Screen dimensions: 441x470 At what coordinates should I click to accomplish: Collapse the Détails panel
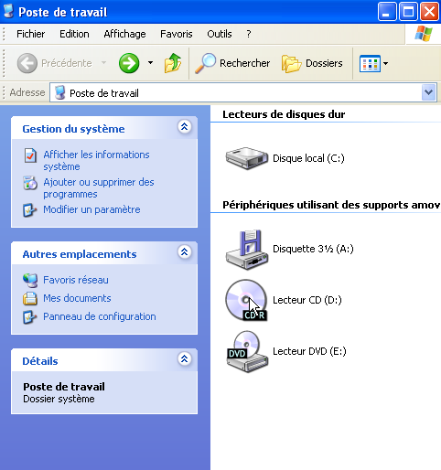185,359
